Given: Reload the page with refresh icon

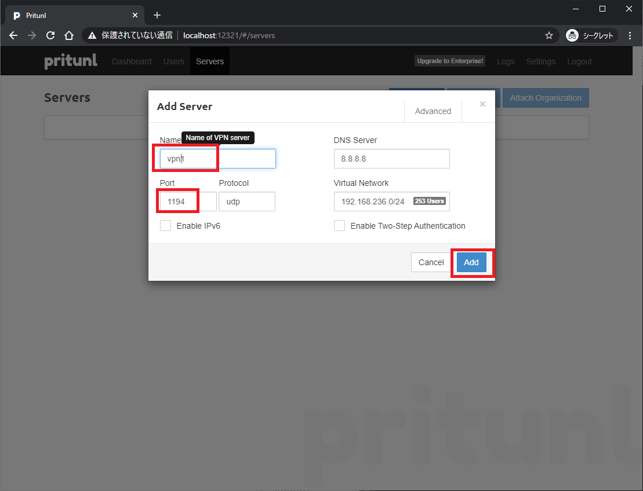Looking at the screenshot, I should coord(50,36).
